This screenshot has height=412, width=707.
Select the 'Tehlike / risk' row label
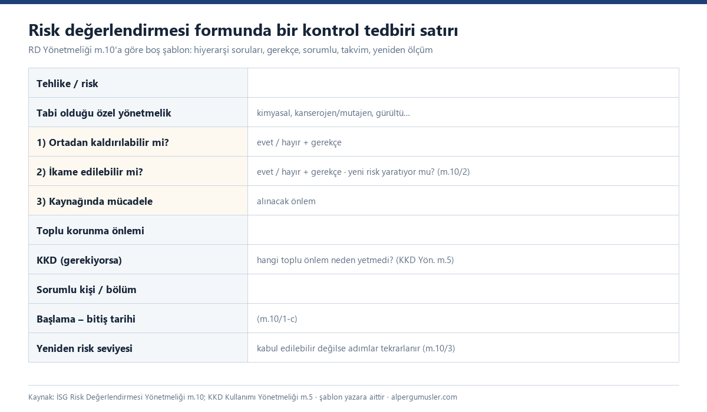click(138, 83)
